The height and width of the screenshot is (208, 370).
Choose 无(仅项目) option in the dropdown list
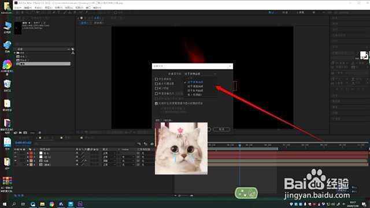(195, 95)
